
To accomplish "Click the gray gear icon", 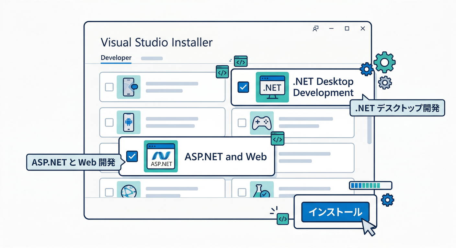I will coord(385,83).
